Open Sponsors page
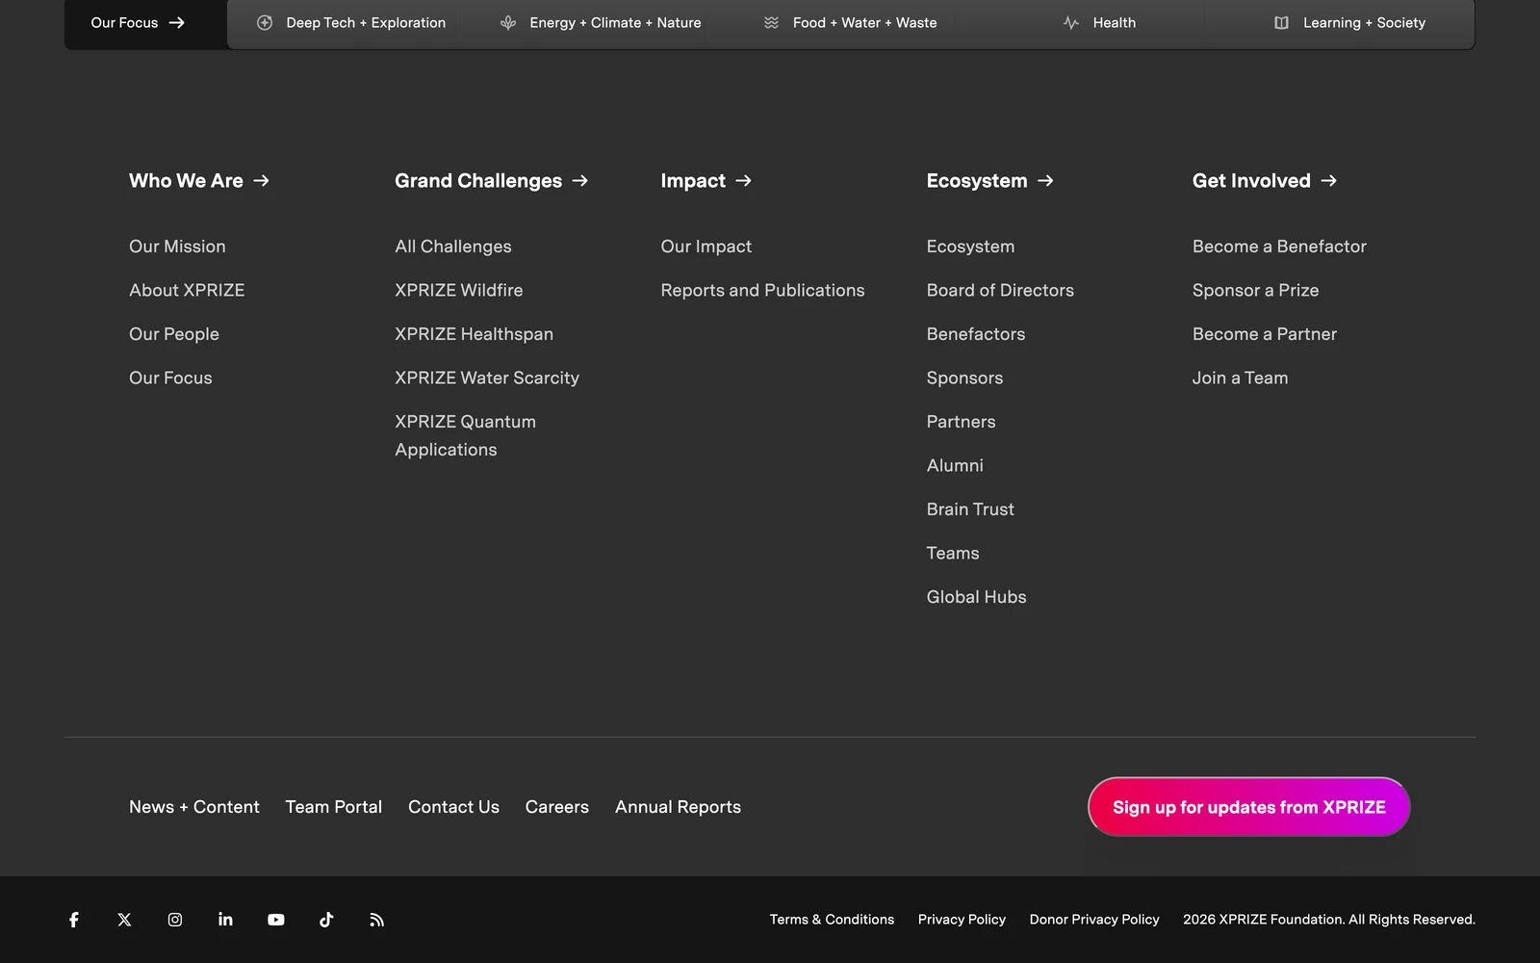The image size is (1540, 963). pos(964,377)
